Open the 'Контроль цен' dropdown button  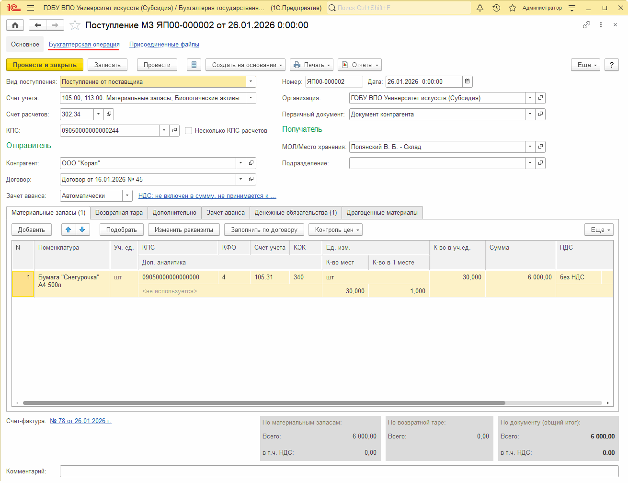(335, 230)
